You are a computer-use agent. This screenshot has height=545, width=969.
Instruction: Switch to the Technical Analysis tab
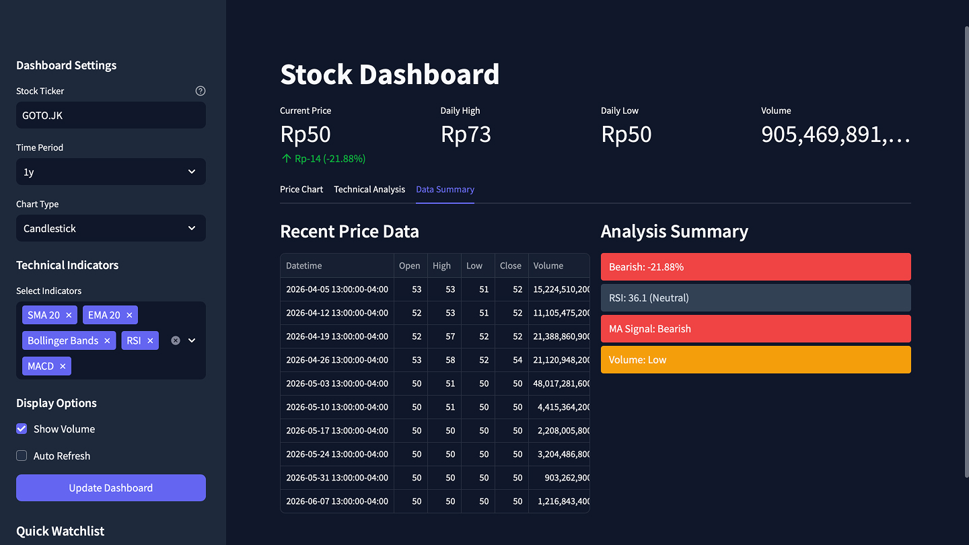369,189
